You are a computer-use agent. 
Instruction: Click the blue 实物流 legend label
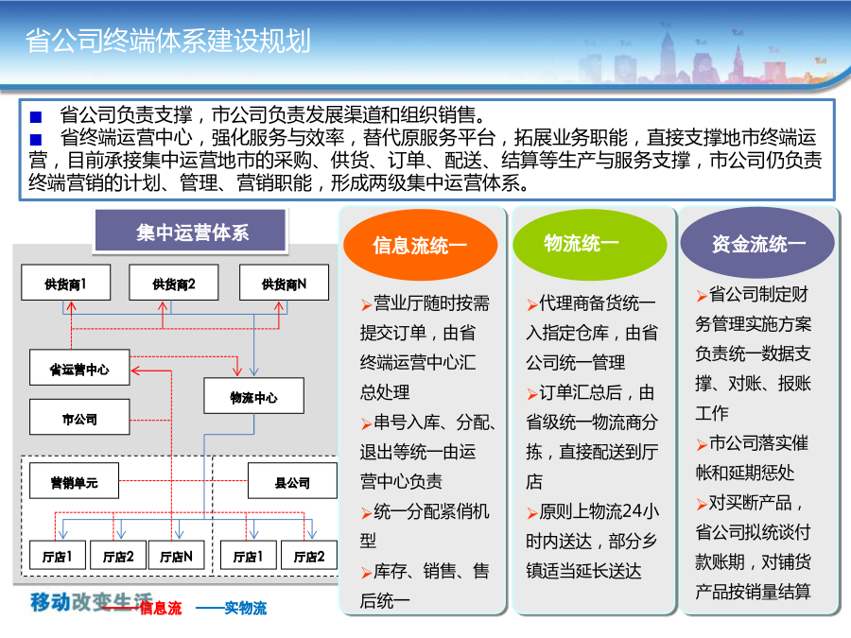[246, 608]
